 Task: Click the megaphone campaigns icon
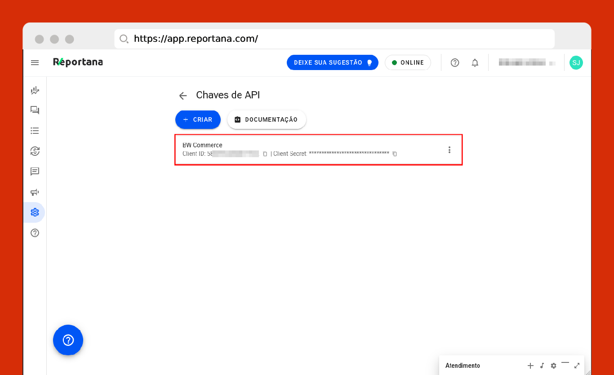(x=35, y=192)
